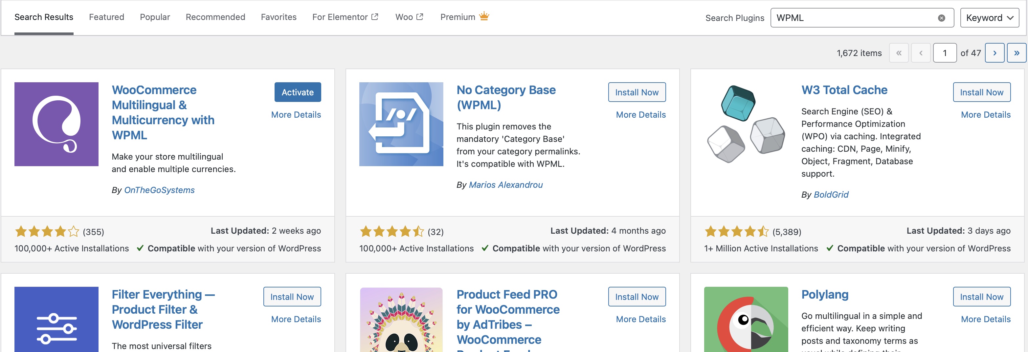The image size is (1028, 352).
Task: Open More Details for WooCommerce Multilingual
Action: [x=296, y=115]
